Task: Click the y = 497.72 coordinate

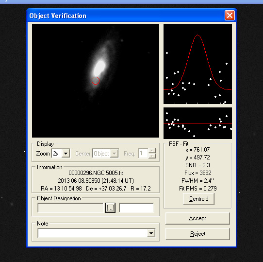Action: (x=197, y=157)
